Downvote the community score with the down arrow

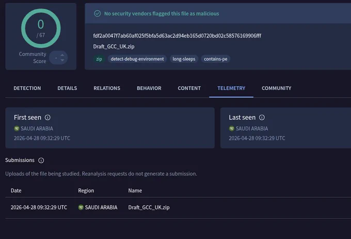pos(62,60)
